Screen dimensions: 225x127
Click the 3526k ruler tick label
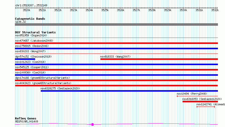121,10
